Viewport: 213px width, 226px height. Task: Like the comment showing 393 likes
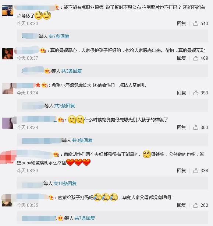(196, 93)
